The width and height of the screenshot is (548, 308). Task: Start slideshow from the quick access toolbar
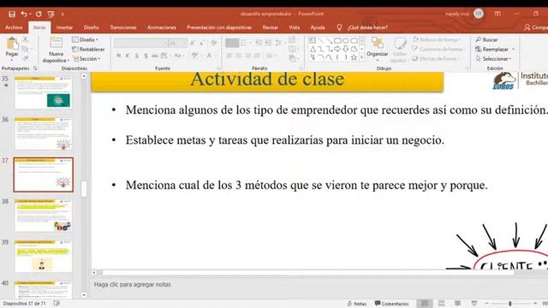pyautogui.click(x=51, y=14)
